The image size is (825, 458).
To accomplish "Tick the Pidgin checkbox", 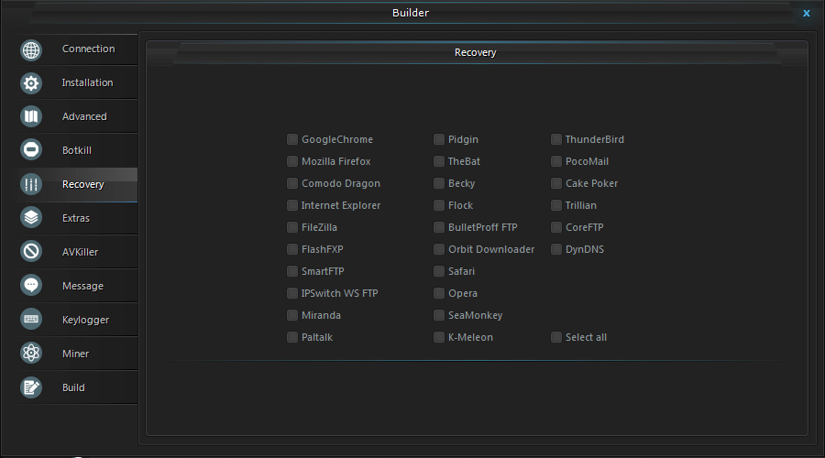I will [x=439, y=139].
